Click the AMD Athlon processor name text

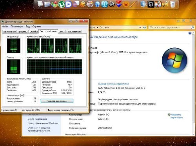pos(122,88)
